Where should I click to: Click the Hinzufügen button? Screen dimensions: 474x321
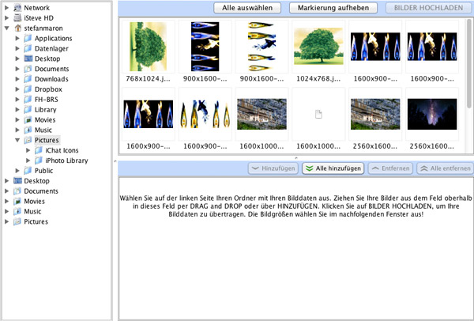[x=273, y=168]
